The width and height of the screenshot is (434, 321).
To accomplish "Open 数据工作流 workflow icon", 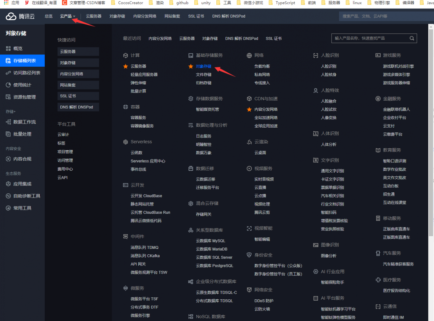I will tap(8, 122).
